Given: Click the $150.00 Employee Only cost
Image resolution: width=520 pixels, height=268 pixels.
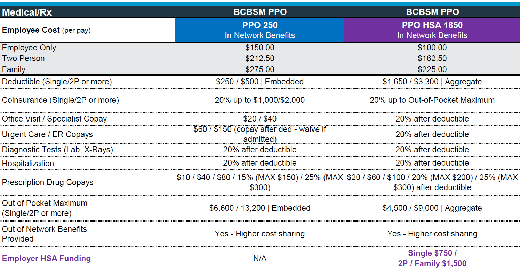Looking at the screenshot, I should 259,48.
